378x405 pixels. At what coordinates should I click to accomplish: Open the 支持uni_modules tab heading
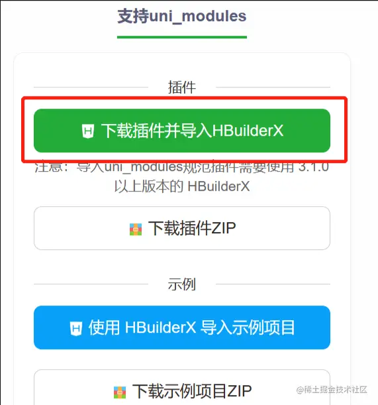pos(182,16)
